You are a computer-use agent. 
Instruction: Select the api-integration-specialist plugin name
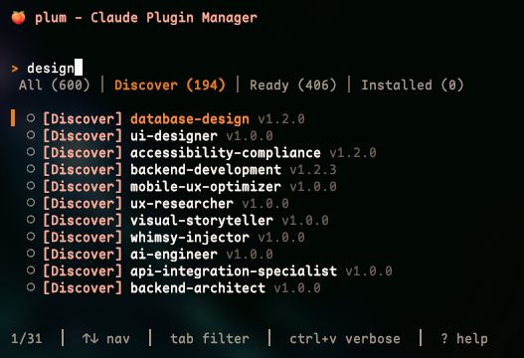coord(234,271)
